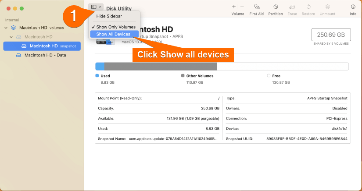Click the 250.69 GB capacity box
The width and height of the screenshot is (362, 191).
click(x=331, y=35)
